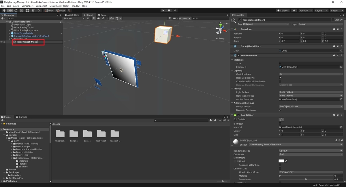This screenshot has width=346, height=187.
Task: Toggle visibility eye for TargetObject row
Action: click(1, 42)
